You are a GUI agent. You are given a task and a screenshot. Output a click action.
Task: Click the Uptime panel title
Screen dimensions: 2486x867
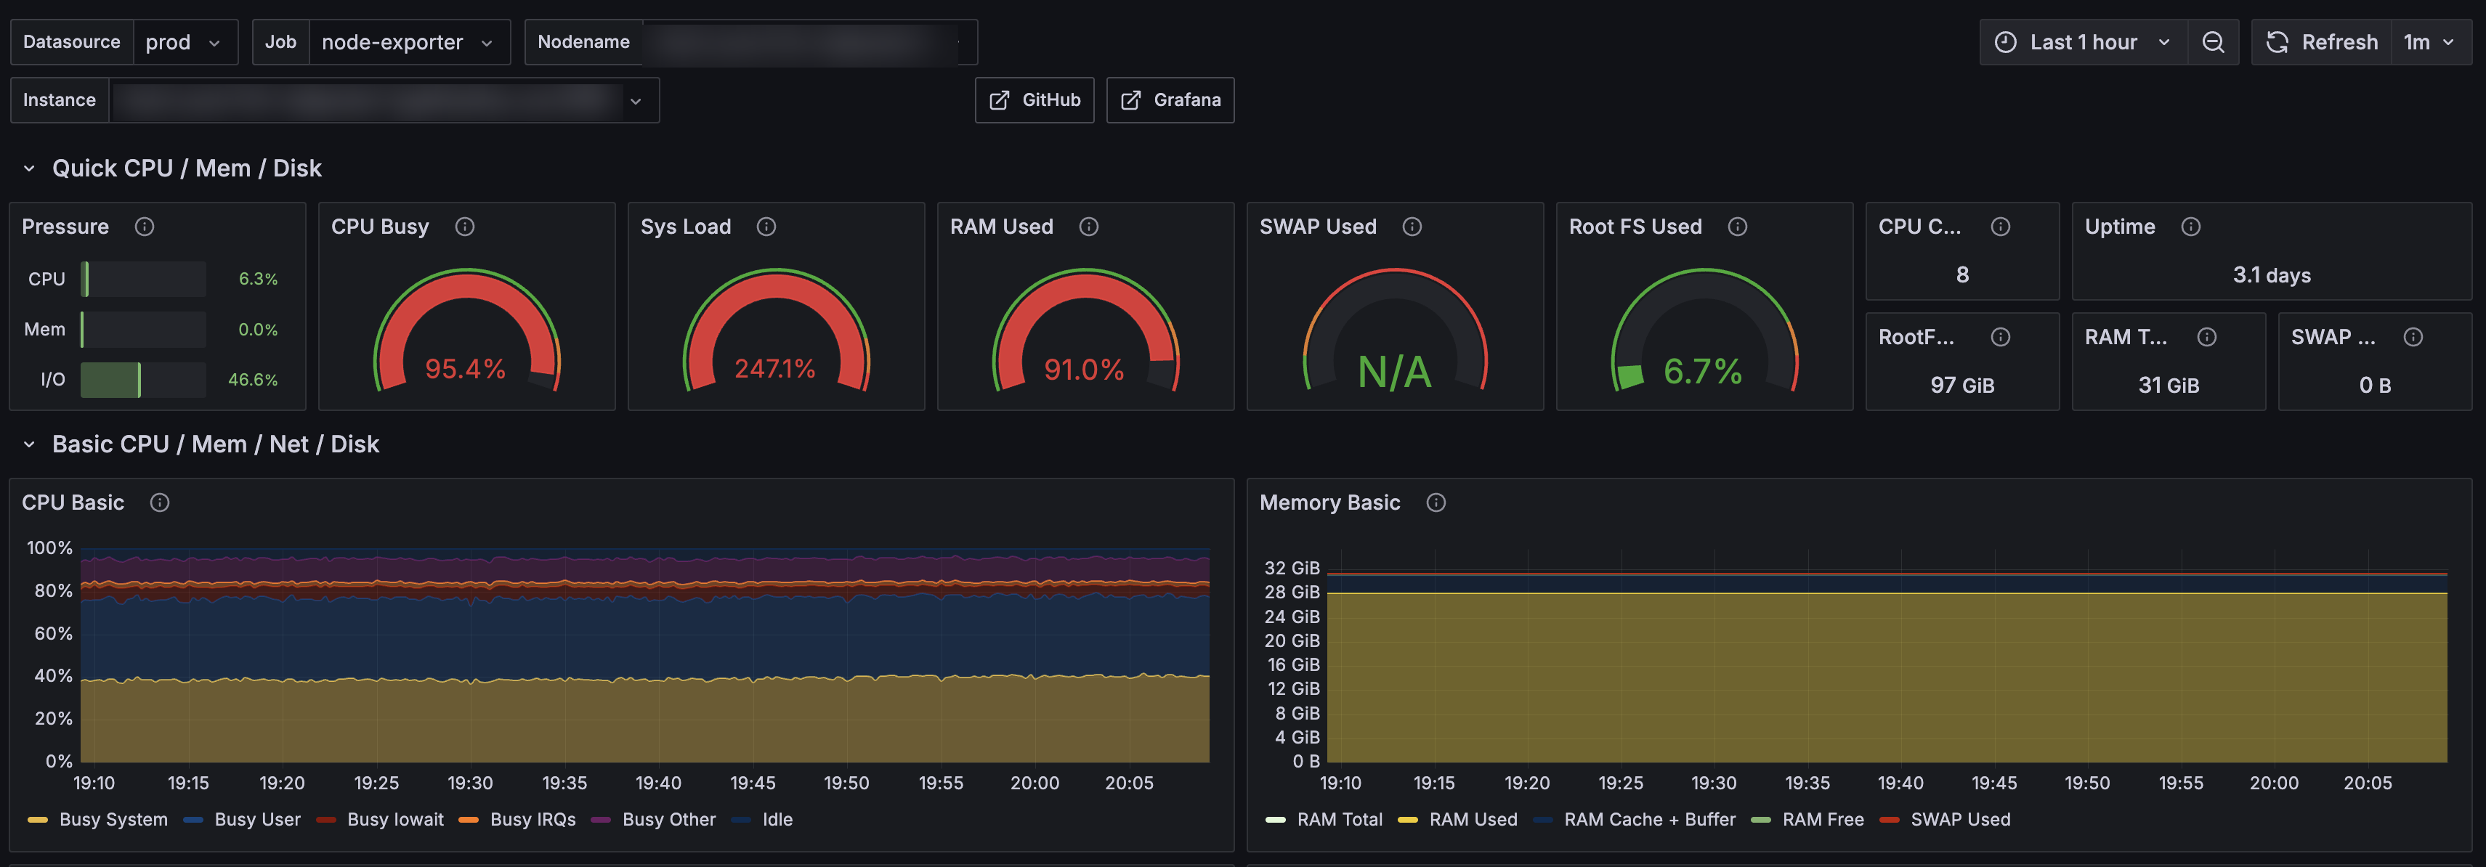point(2119,227)
